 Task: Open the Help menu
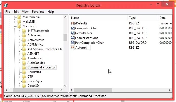(51, 12)
